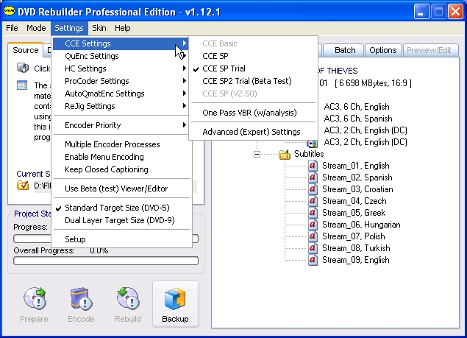
Task: Expand the CCE Settings submenu
Action: tap(121, 43)
